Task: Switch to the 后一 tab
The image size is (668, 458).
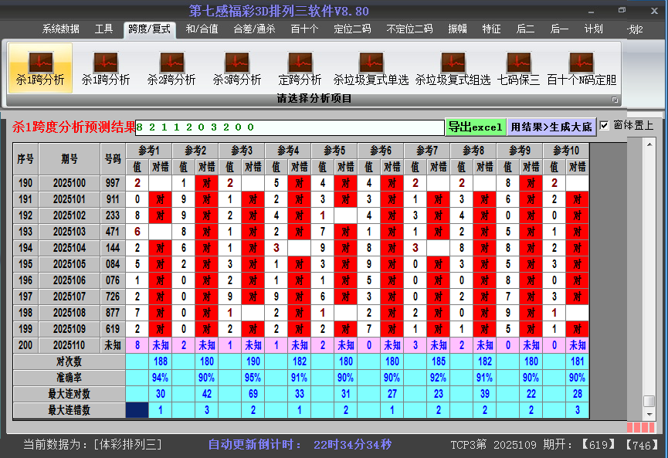Action: click(559, 29)
